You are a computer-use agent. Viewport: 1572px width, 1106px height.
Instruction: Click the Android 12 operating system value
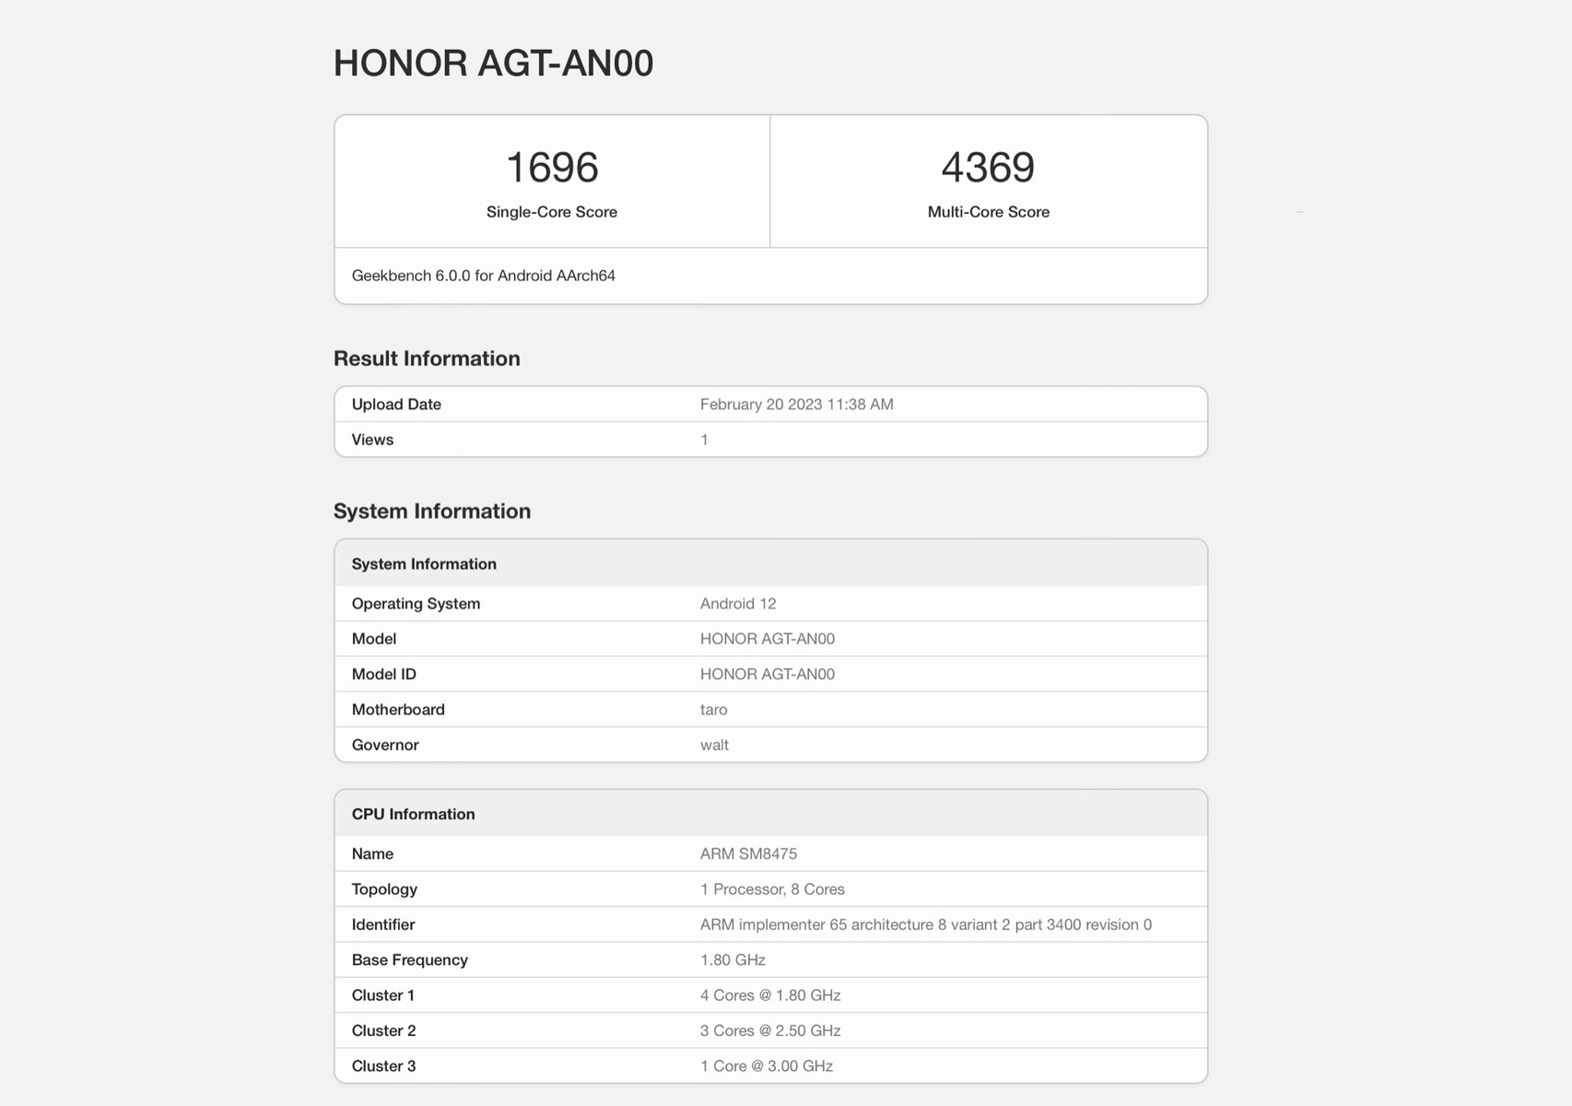[737, 604]
